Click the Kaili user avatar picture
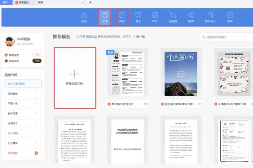Image resolution: width=253 pixels, height=168 pixels. [10, 41]
